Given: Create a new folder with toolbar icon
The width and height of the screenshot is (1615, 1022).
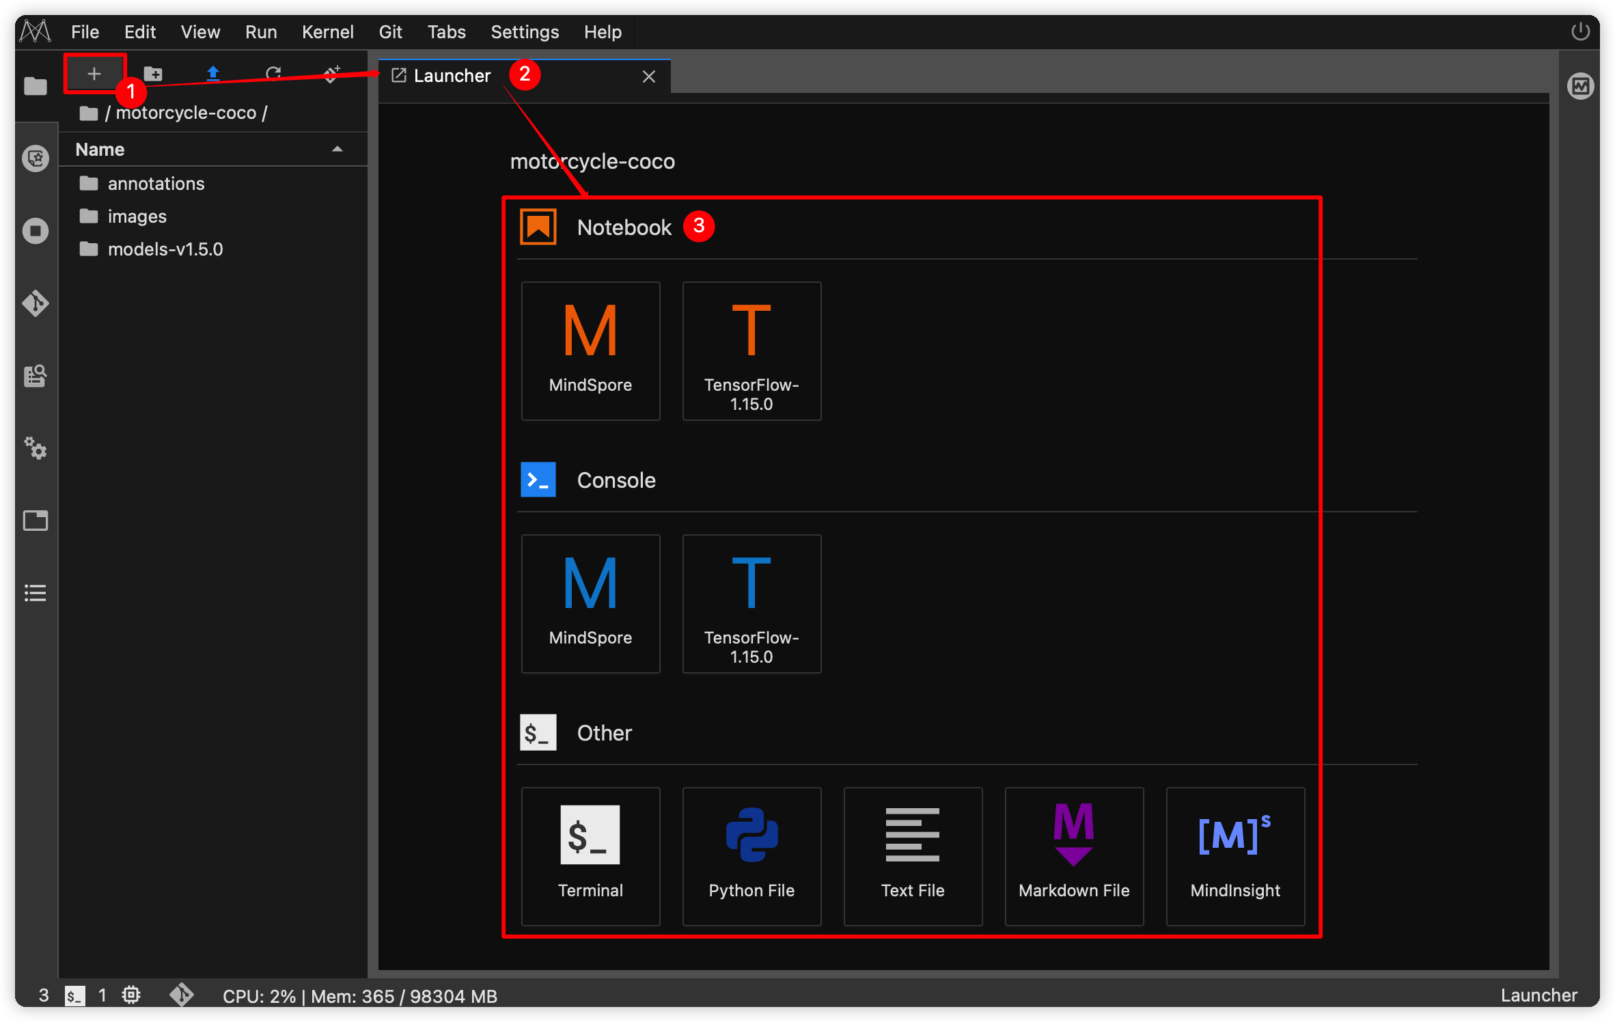Looking at the screenshot, I should pos(153,74).
